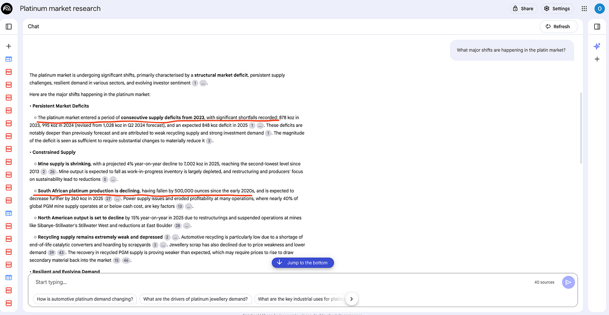
Task: Expand the ellipsis chip next to citation 28
Action: (187, 225)
